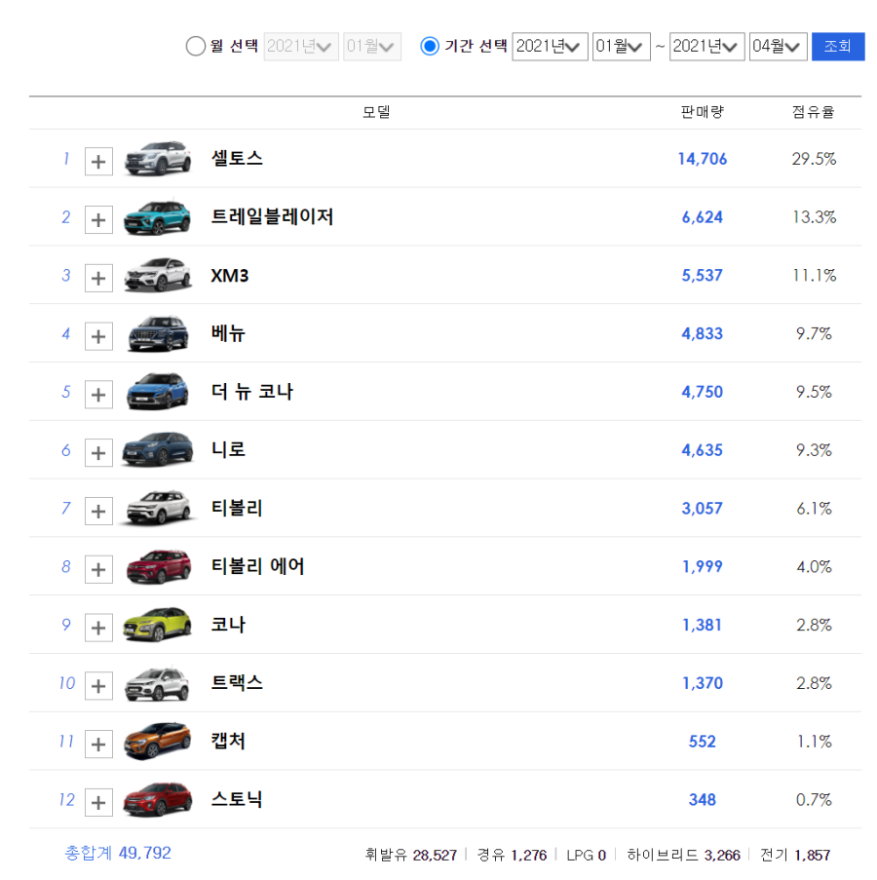Click the silver 트랙스 car thumbnail
The height and width of the screenshot is (880, 877).
coord(158,683)
